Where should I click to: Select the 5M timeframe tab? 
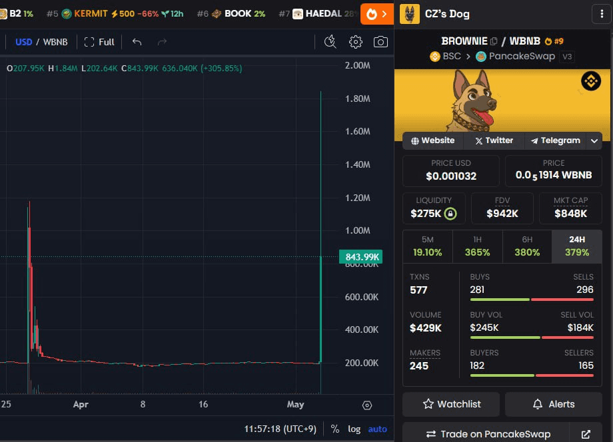[427, 246]
